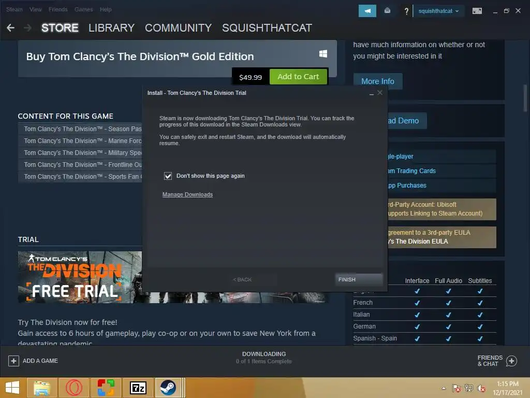The image size is (530, 398).
Task: Click the Windows platform icon on purchase box
Action: click(323, 53)
